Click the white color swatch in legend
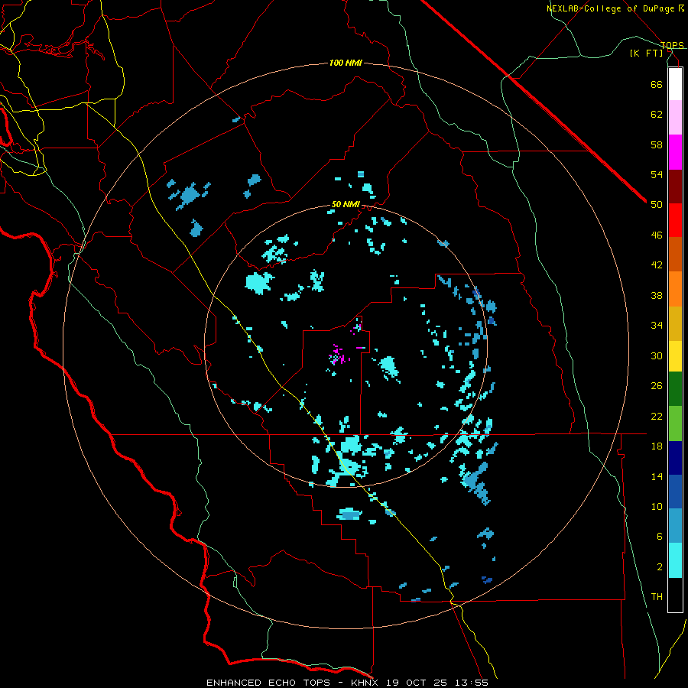Viewport: 688px width, 688px height. (675, 84)
